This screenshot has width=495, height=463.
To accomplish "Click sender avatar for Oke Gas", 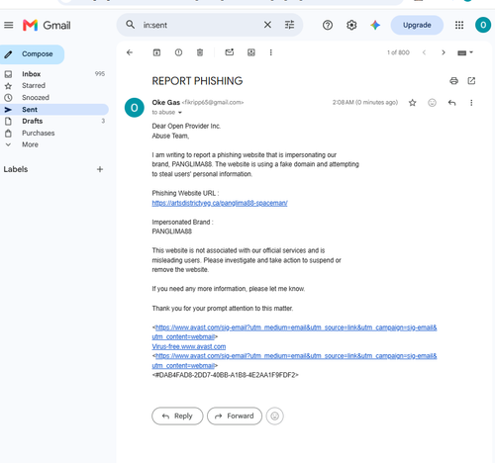I will click(x=135, y=108).
